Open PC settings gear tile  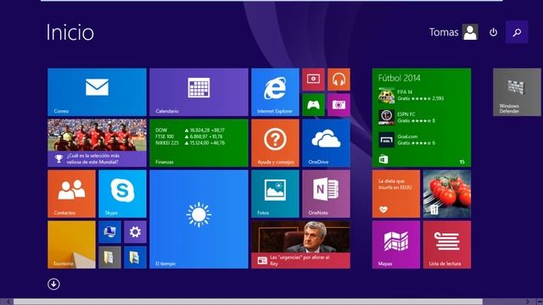tap(135, 232)
